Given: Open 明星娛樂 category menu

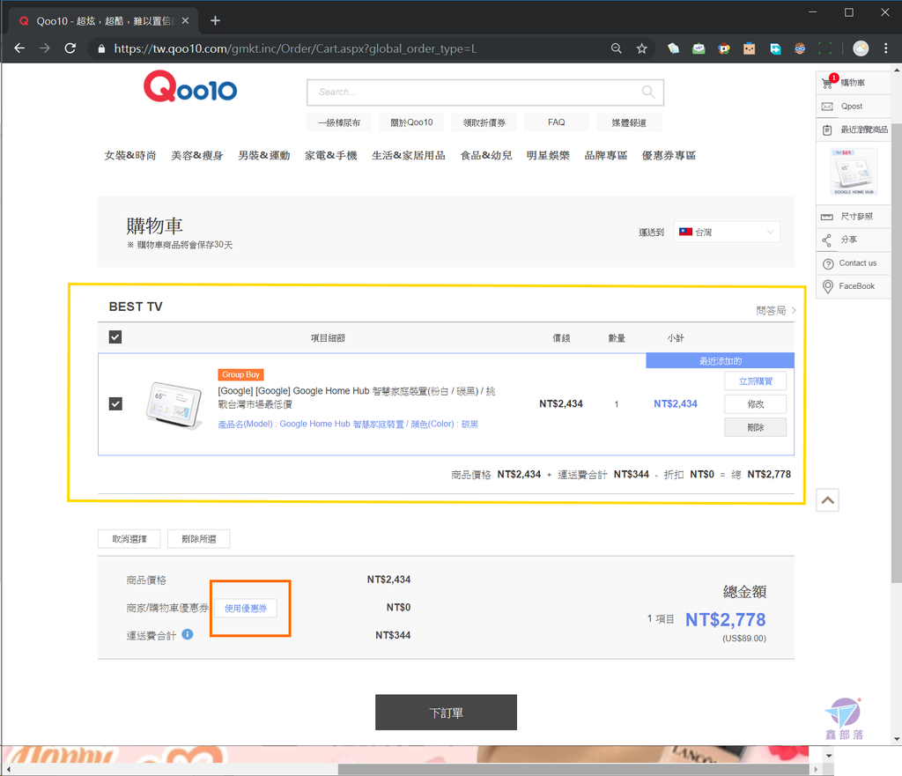Looking at the screenshot, I should [548, 155].
